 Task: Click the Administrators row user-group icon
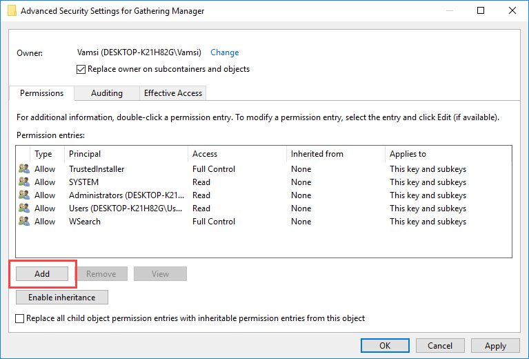point(24,195)
